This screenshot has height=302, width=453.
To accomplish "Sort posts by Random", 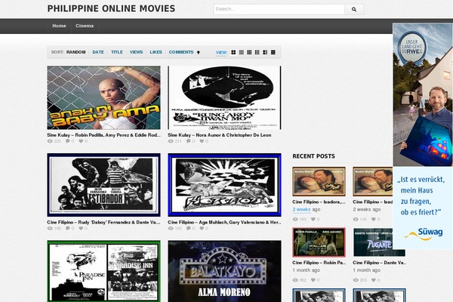I will pyautogui.click(x=76, y=52).
